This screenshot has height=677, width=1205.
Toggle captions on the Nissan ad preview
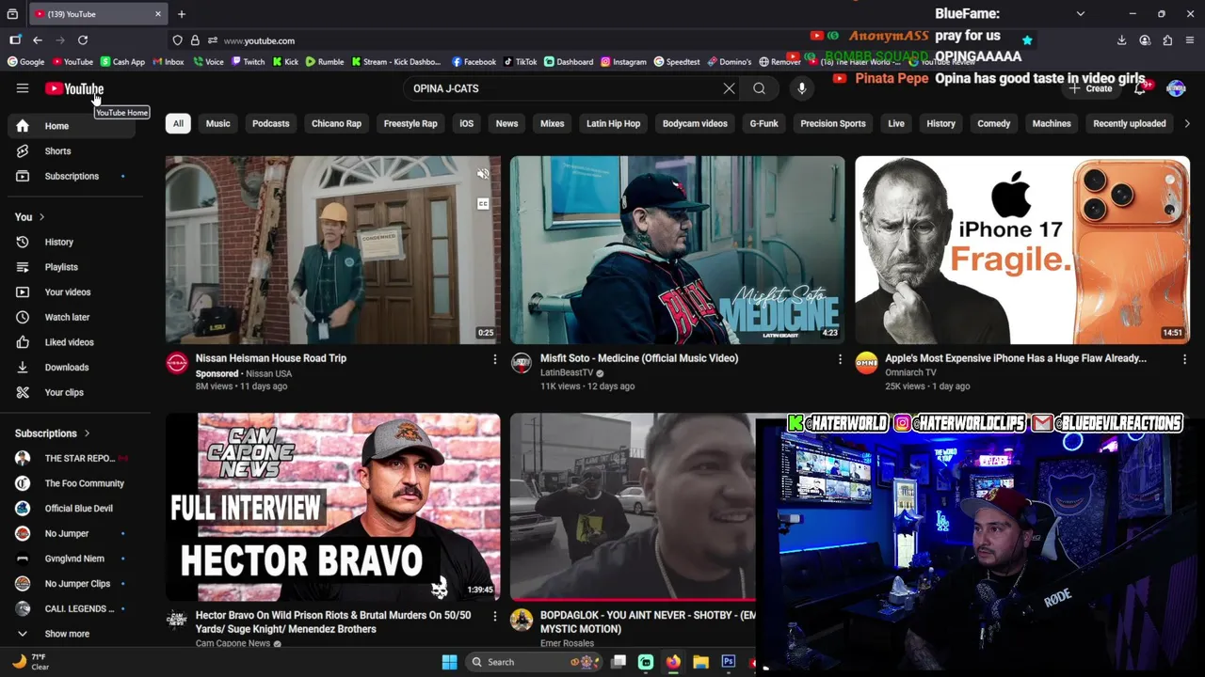[x=483, y=203]
